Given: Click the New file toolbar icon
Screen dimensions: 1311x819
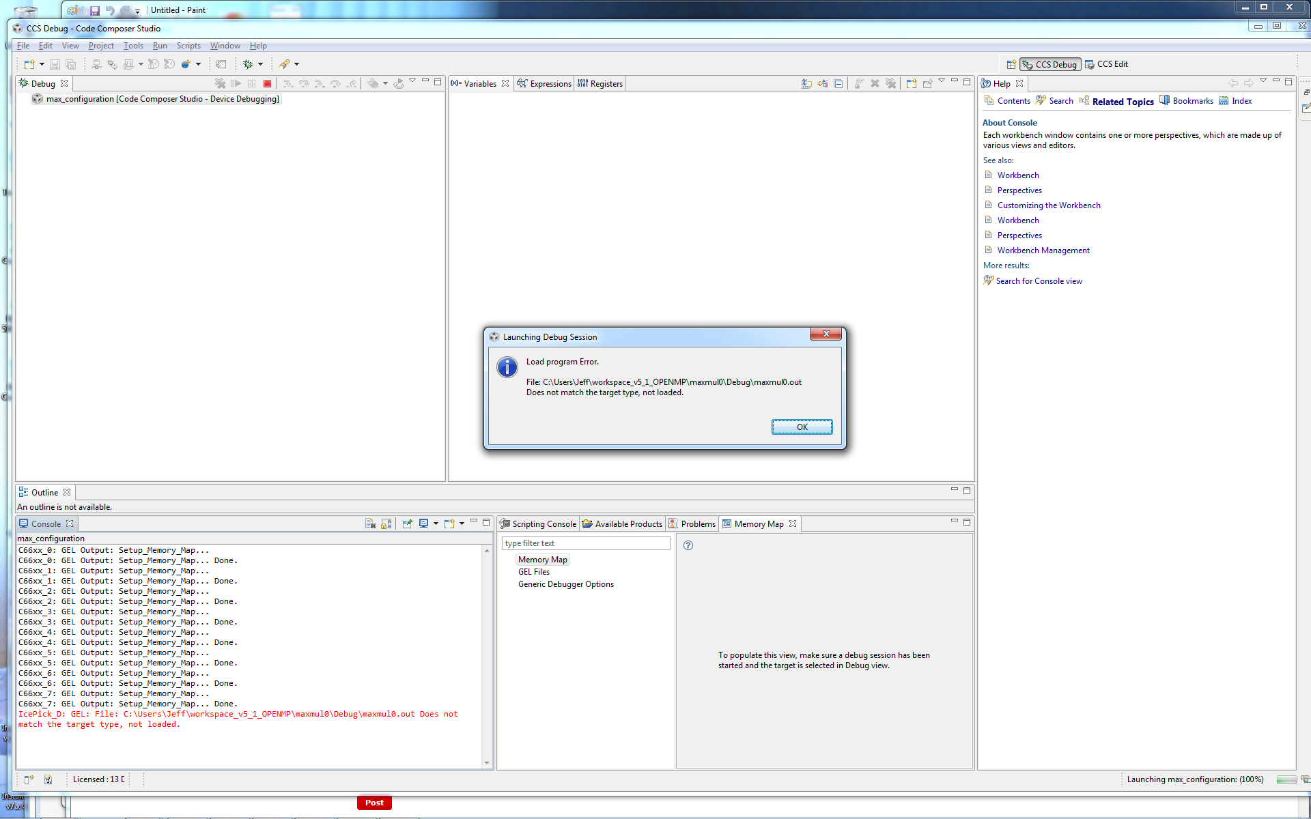Looking at the screenshot, I should point(29,64).
